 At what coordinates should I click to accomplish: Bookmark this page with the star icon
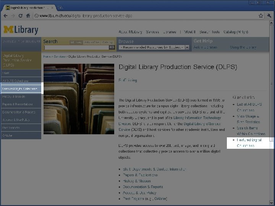261,16
